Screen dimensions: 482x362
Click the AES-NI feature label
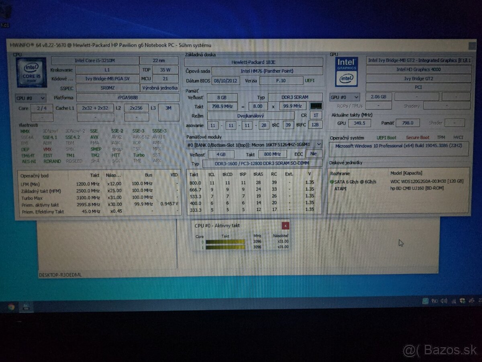(x=28, y=161)
